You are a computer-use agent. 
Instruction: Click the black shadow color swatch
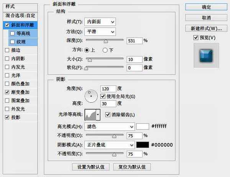[x=143, y=145]
